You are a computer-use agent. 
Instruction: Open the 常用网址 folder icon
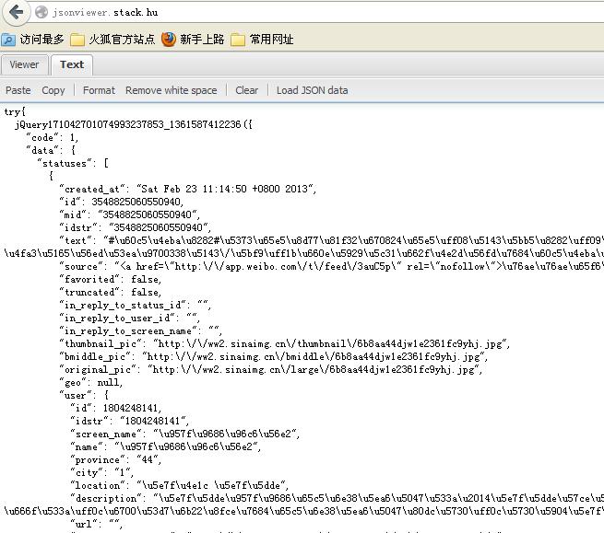[x=238, y=40]
